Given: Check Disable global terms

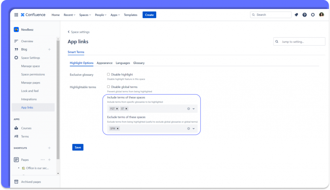Looking at the screenshot, I should [109, 87].
